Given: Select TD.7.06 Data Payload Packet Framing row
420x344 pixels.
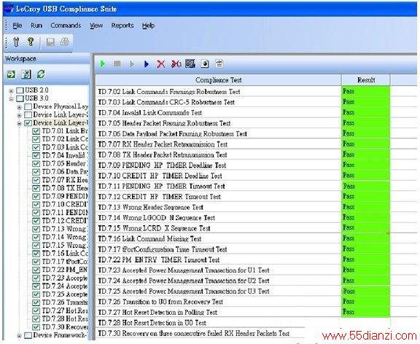Looking at the screenshot, I should click(218, 133).
